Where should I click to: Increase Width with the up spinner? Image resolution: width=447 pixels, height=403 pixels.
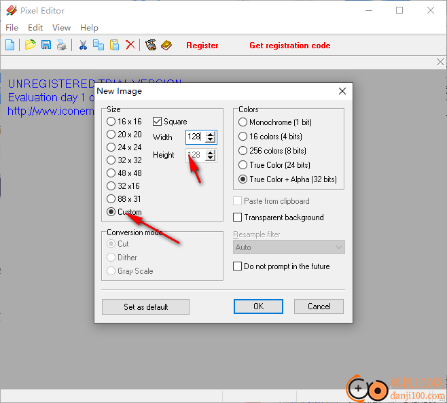point(211,134)
